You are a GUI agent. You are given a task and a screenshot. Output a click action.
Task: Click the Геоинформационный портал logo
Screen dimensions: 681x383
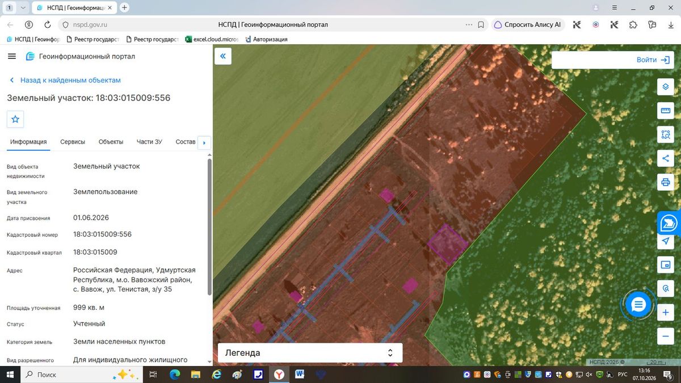click(81, 56)
